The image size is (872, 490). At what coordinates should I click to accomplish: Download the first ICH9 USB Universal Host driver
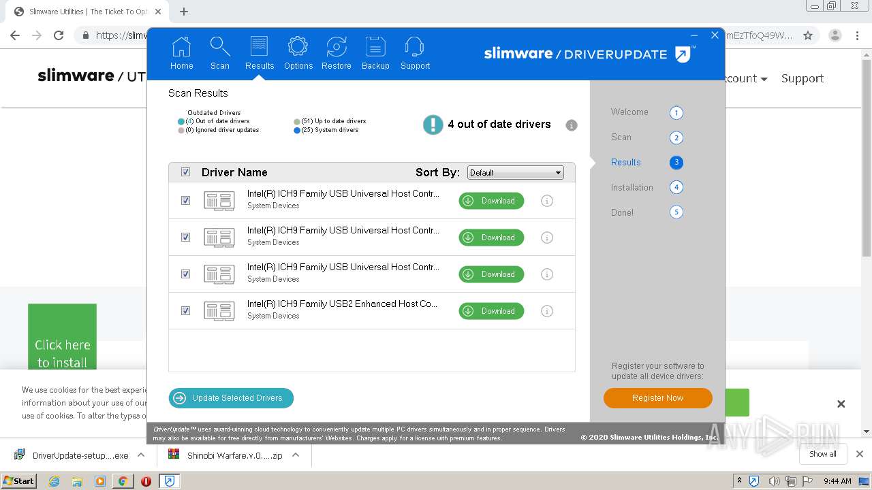(491, 201)
